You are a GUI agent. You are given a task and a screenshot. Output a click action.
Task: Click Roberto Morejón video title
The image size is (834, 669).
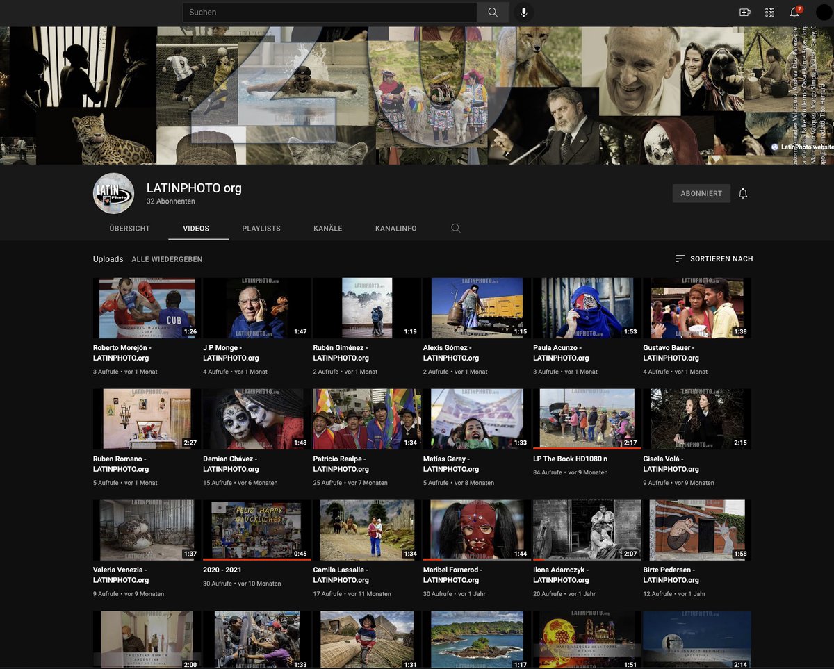coord(122,353)
